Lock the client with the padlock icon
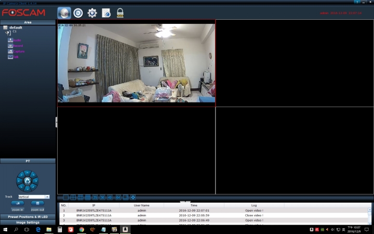Viewport: 374px width, 234px height. coord(120,13)
